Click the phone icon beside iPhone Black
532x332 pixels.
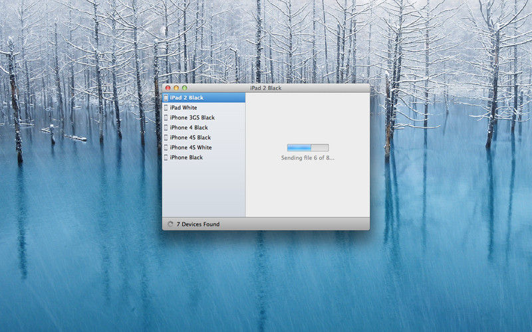point(166,157)
